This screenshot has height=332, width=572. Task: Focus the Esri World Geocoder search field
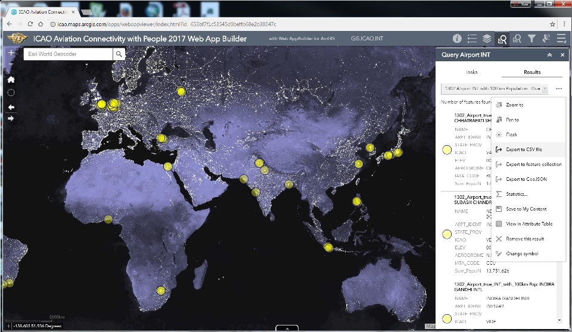pyautogui.click(x=68, y=54)
